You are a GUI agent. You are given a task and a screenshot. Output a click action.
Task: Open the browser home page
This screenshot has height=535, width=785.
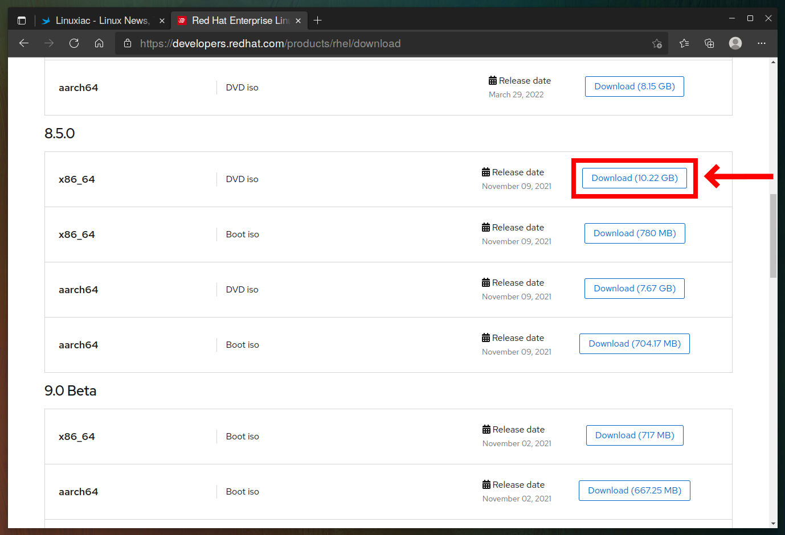click(x=99, y=43)
